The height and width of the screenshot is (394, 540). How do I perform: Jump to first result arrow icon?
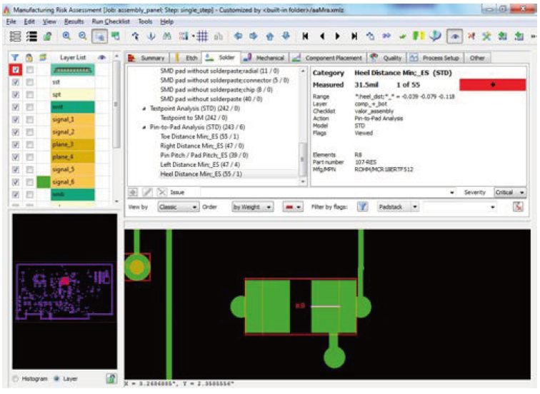pos(306,36)
